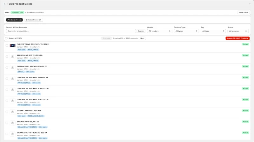This screenshot has height=142, width=254.
Task: Click placeholder image icon for NUMB. PL. BACKGR. WHITE SX 0
Action: pyautogui.click(x=12, y=101)
